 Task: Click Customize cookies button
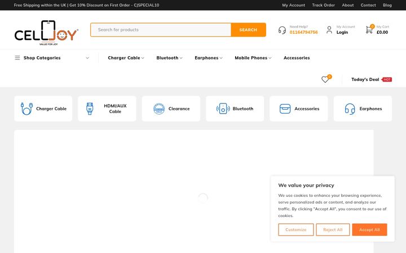click(296, 229)
